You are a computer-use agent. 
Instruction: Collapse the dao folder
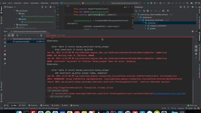click(x=17, y=13)
